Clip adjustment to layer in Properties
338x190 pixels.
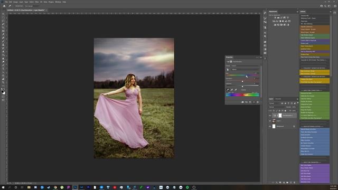(242, 102)
